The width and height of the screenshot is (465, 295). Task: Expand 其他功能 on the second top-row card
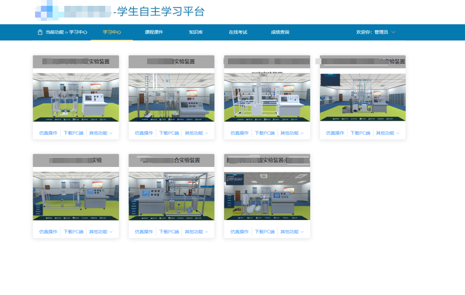pos(196,133)
